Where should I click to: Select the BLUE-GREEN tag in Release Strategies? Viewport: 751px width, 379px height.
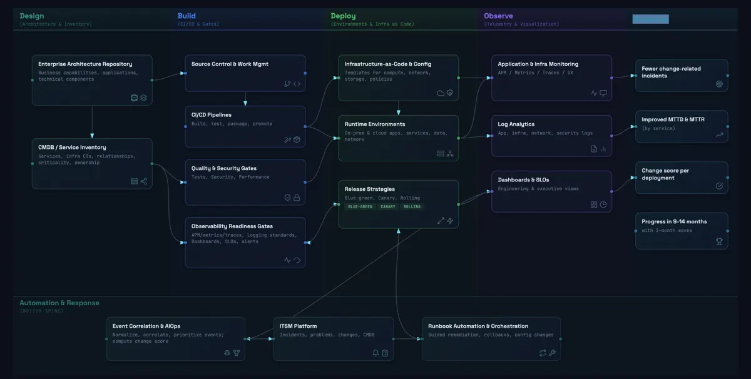[x=360, y=206]
